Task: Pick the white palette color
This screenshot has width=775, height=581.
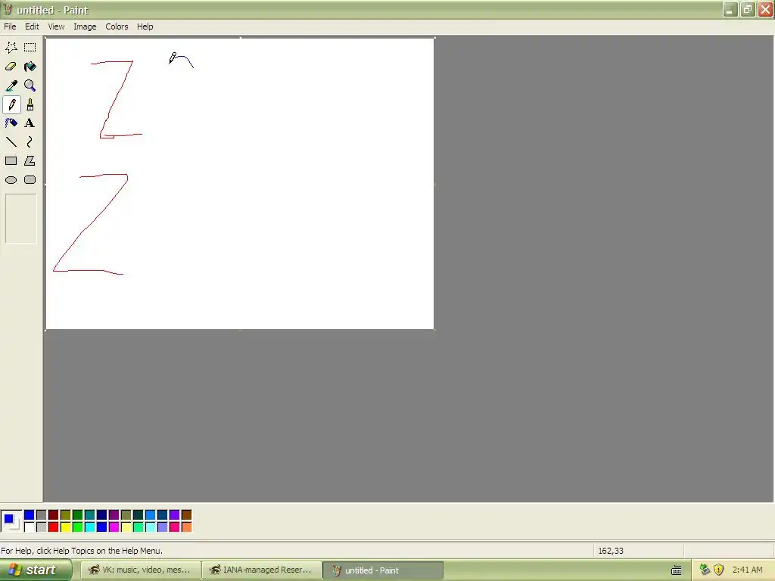Action: [x=30, y=527]
